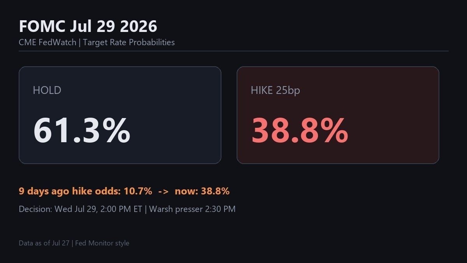Click the Warsh presser 2:30 PM text

click(192, 209)
